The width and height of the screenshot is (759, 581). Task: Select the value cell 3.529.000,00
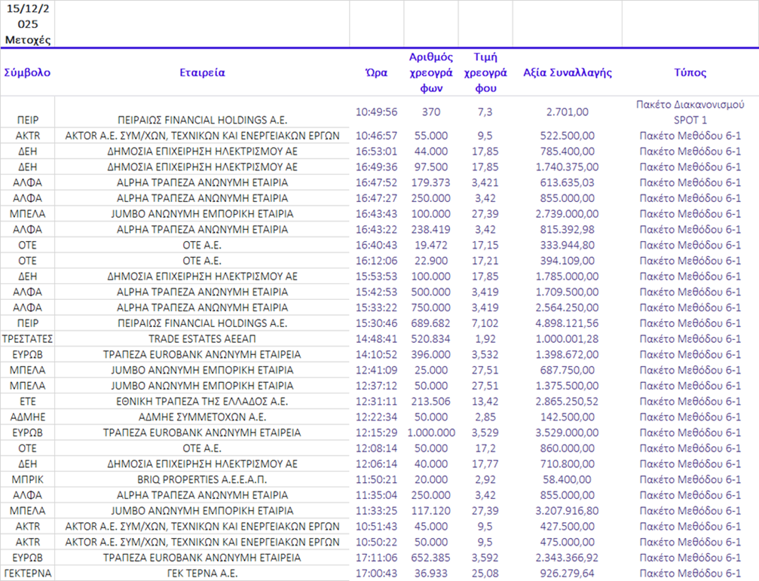point(567,433)
